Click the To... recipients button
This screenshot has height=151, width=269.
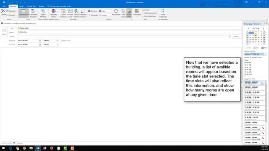(12, 28)
